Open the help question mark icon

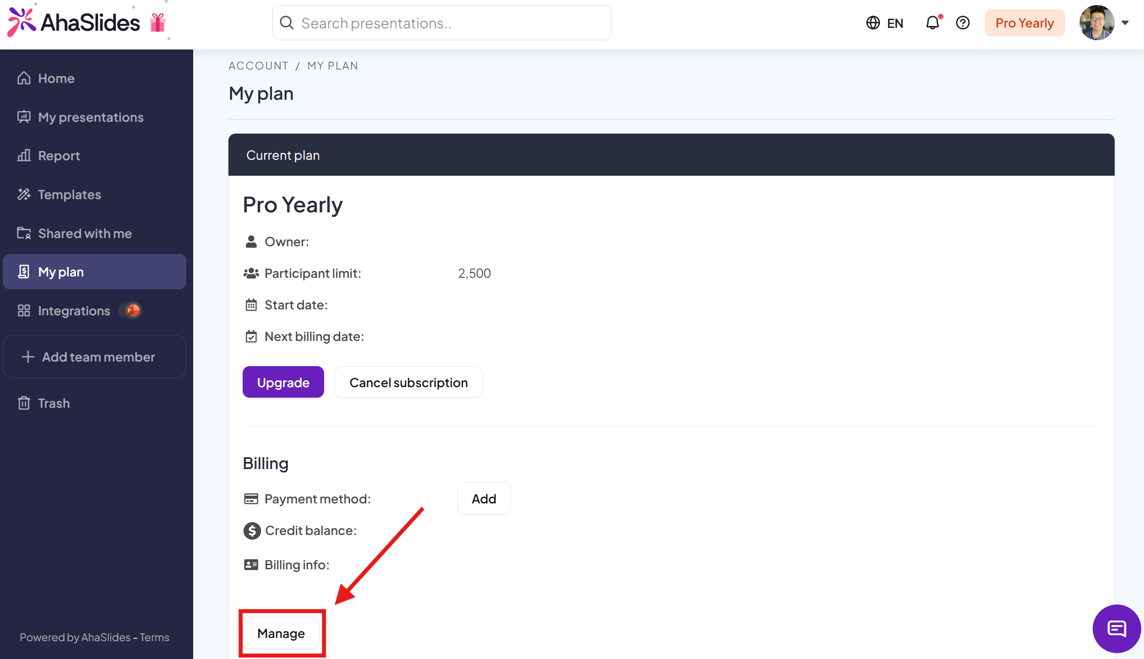point(963,23)
